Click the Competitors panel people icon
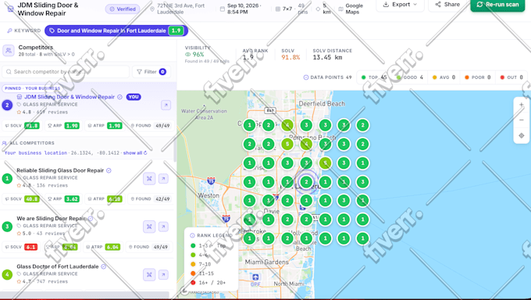The width and height of the screenshot is (531, 300). click(9, 51)
